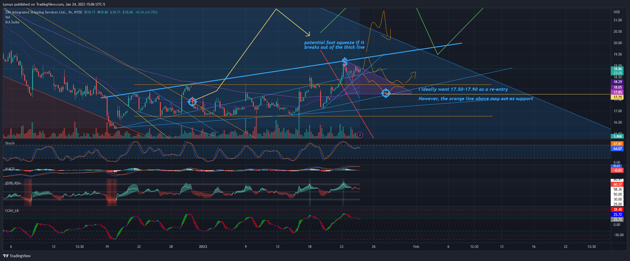Click the 19 date label on time axis
Image resolution: width=630 pixels, height=261 pixels.
[x=107, y=247]
